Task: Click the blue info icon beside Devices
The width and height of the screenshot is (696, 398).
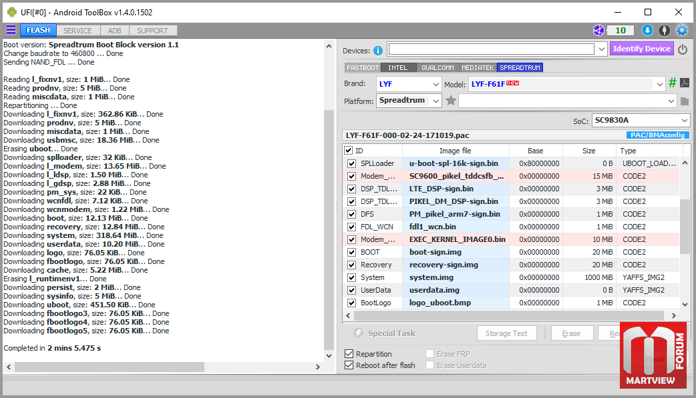Action: point(378,51)
